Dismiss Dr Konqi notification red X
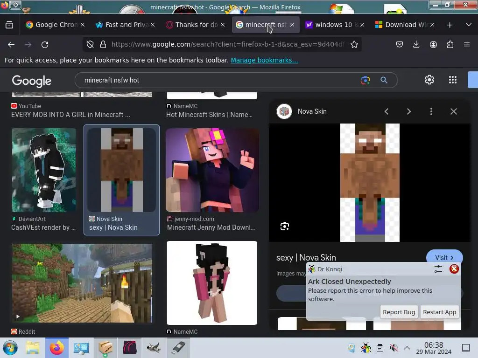Screen dimensions: 478x358 454,269
